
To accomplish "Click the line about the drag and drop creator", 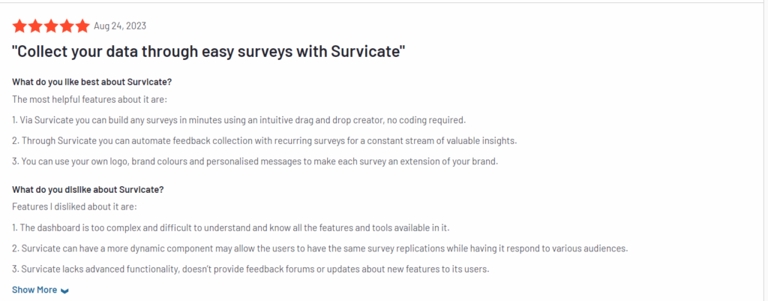I will pyautogui.click(x=238, y=119).
